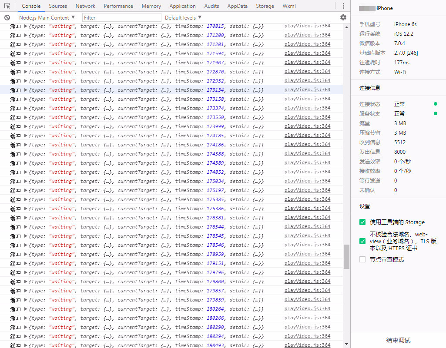The height and width of the screenshot is (348, 446).
Task: Expand log entry with timeStamp 171594
Action: pyautogui.click(x=26, y=53)
